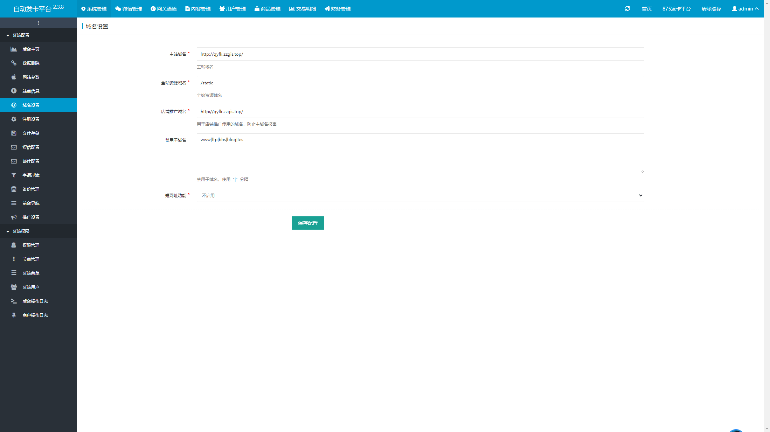Click the 权限管理 lock icon
770x432 pixels.
tap(14, 245)
